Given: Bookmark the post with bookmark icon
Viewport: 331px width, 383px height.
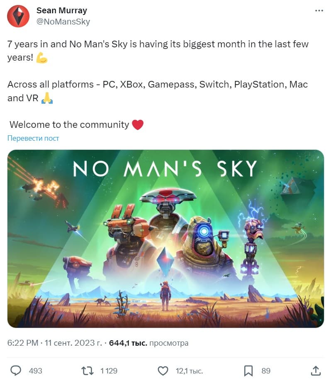Looking at the screenshot, I should point(248,371).
